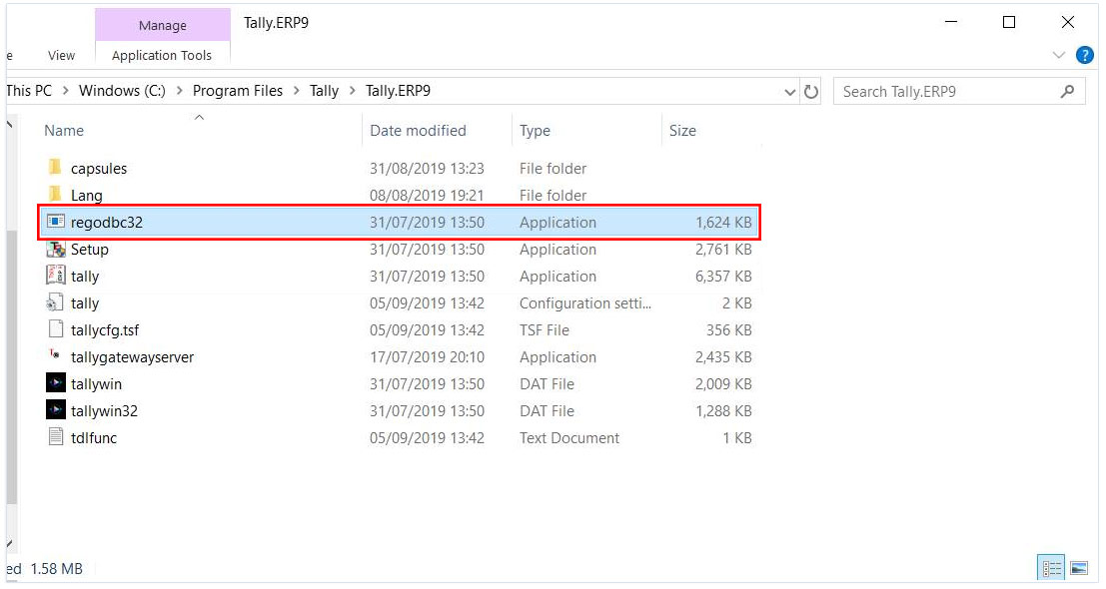
Task: Click the tallywin32 DAT file icon
Action: point(56,410)
